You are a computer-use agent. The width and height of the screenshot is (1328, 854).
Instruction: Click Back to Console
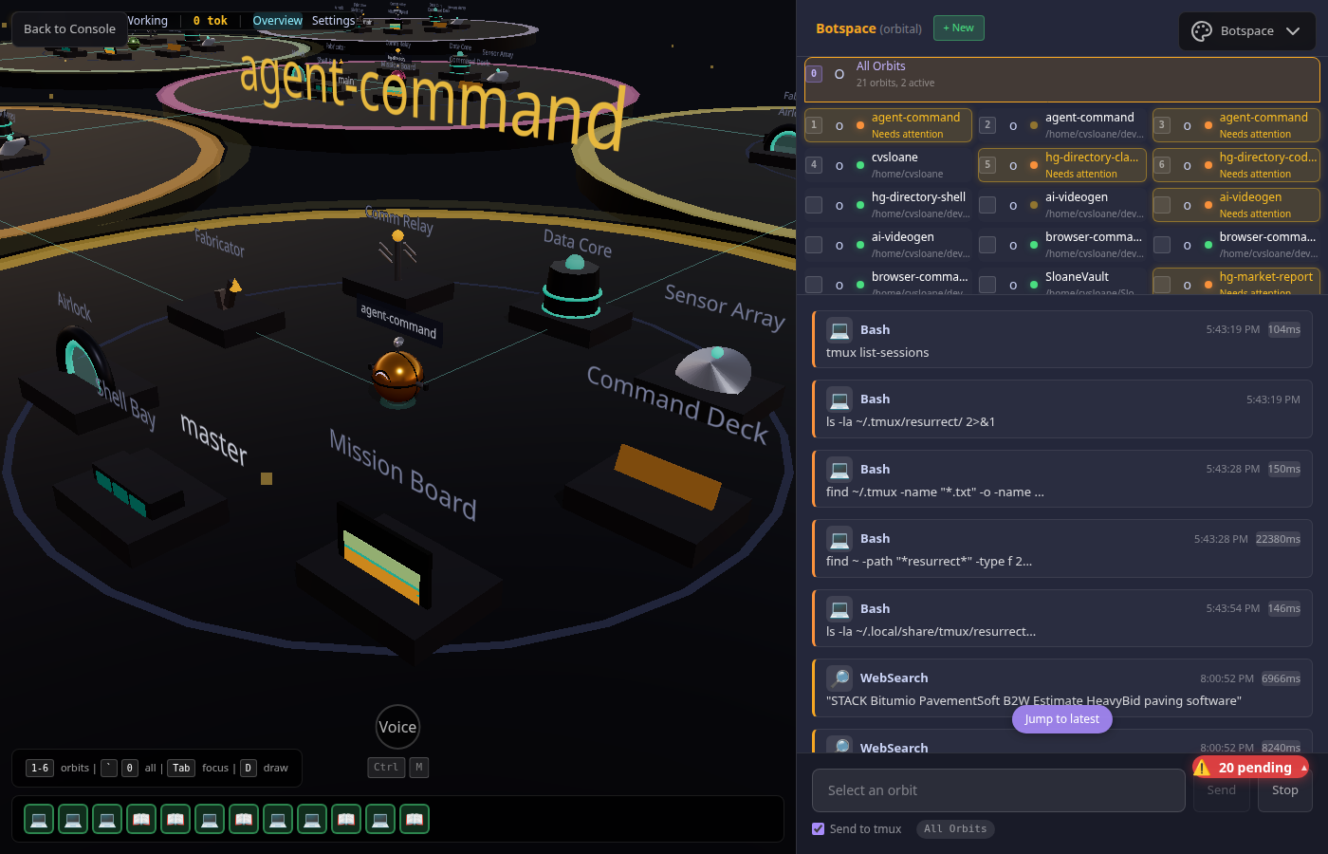pyautogui.click(x=68, y=28)
